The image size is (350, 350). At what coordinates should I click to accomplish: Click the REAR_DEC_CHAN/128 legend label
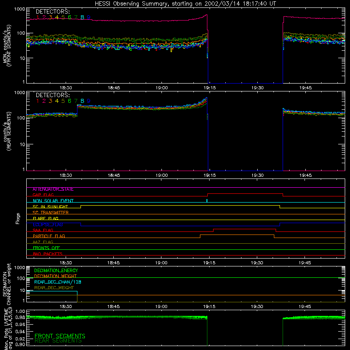point(58,282)
